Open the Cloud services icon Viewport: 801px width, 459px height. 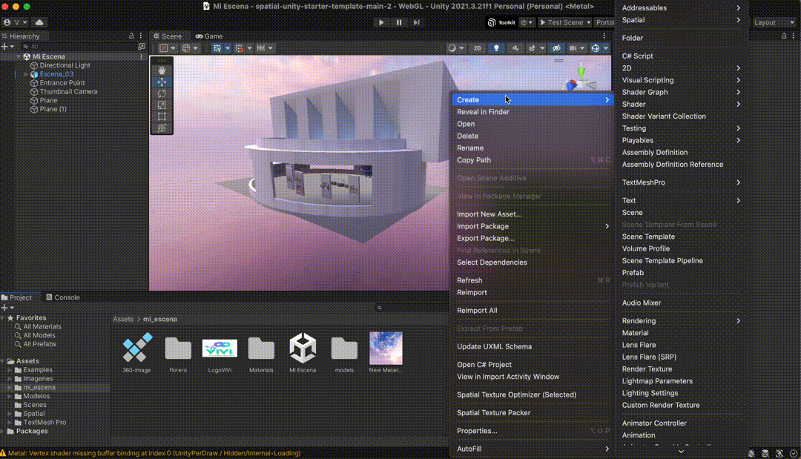(39, 22)
